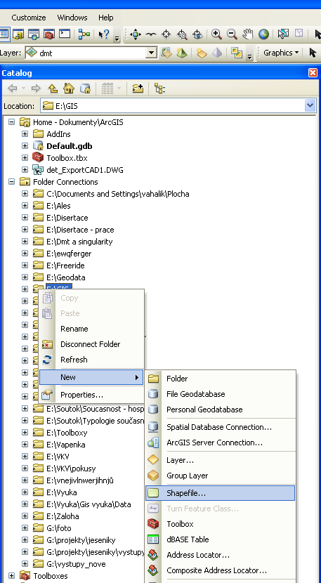Select the Center on Target tool
The width and height of the screenshot is (321, 583).
166,34
